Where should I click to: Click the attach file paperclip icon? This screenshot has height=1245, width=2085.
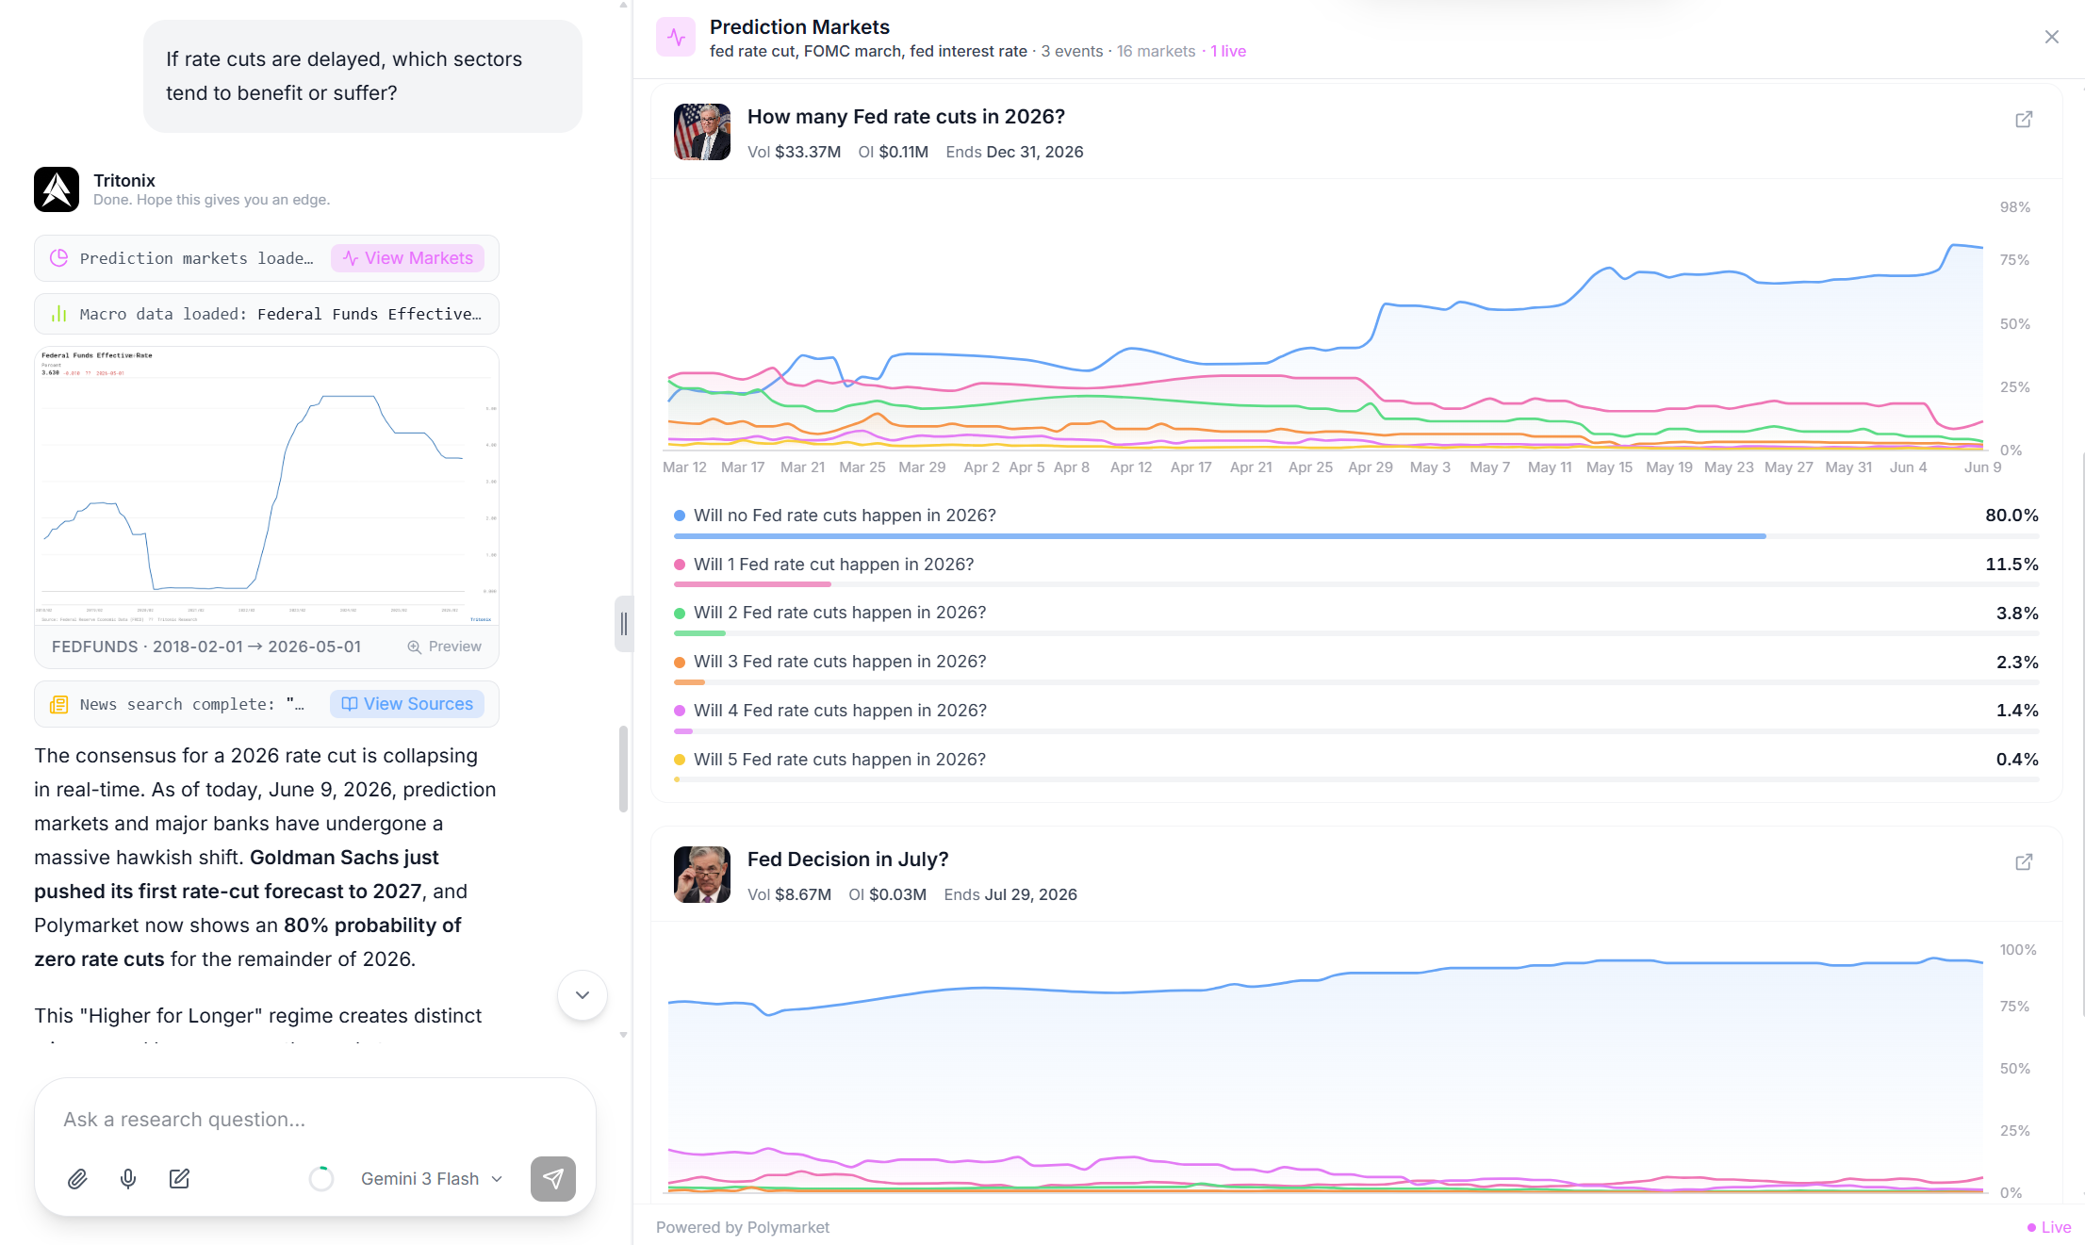tap(77, 1178)
